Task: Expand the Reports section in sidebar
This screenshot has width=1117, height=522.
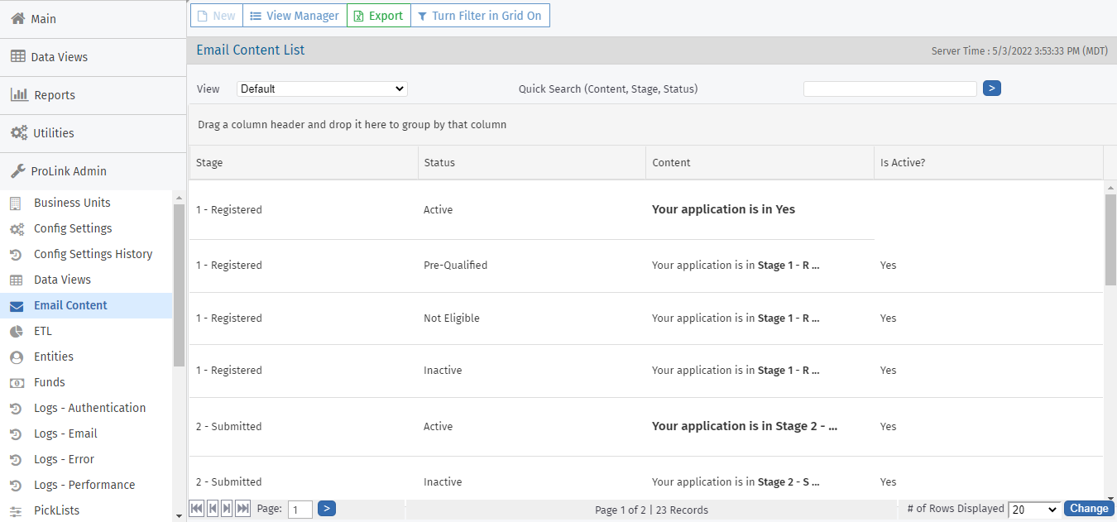Action: (55, 95)
